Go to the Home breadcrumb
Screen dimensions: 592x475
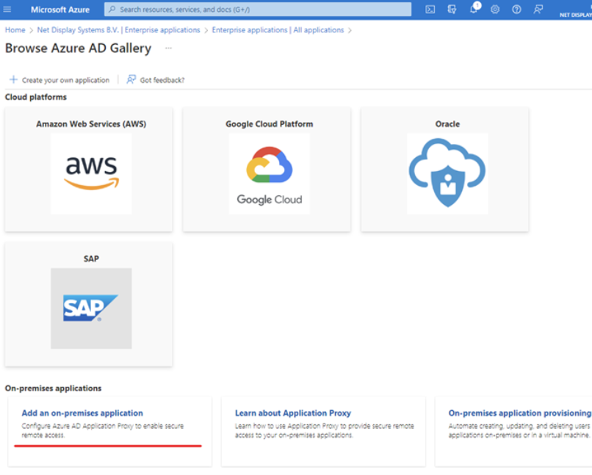(x=15, y=30)
